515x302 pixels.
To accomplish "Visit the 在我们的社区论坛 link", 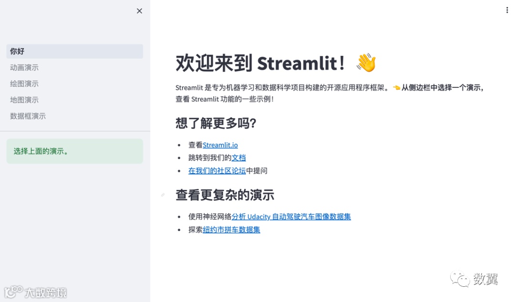I will click(217, 170).
